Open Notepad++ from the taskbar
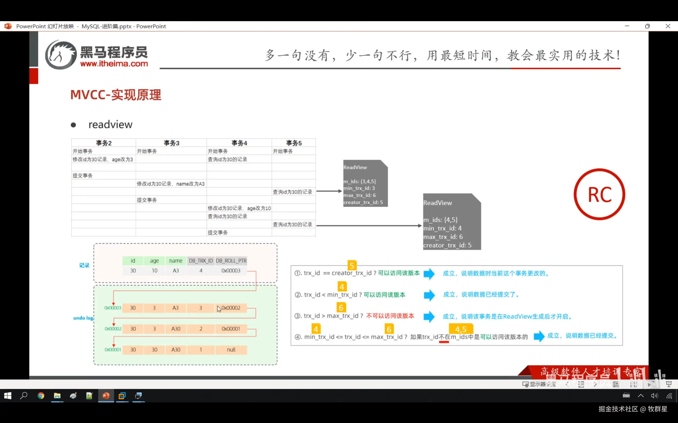The height and width of the screenshot is (423, 678). point(89,395)
